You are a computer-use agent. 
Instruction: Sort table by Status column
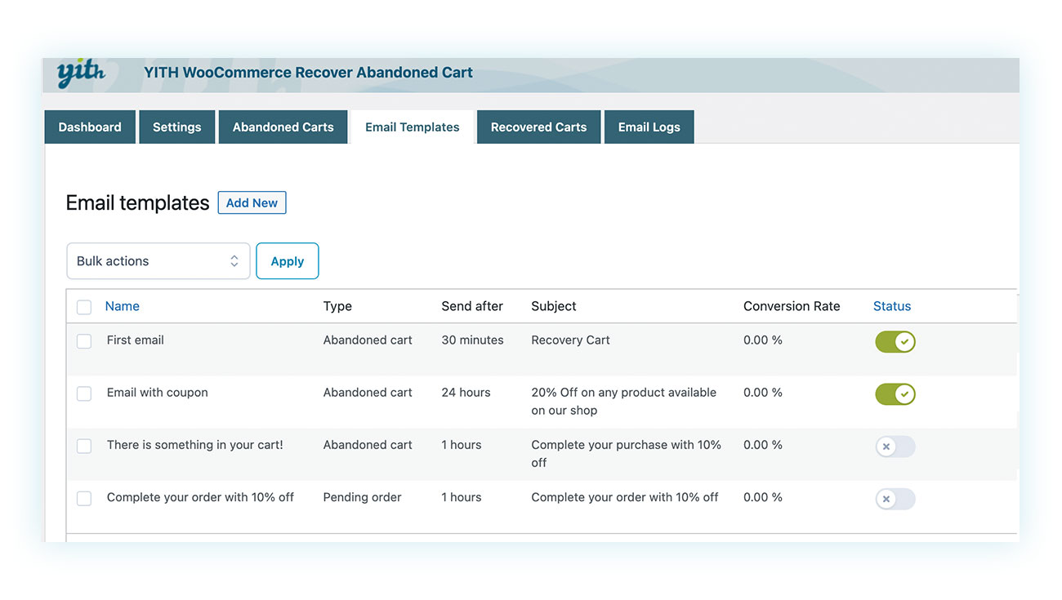pyautogui.click(x=892, y=306)
